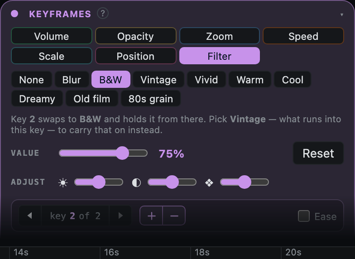Image resolution: width=355 pixels, height=259 pixels.
Task: Select the Zoom keyframe tab
Action: point(219,36)
